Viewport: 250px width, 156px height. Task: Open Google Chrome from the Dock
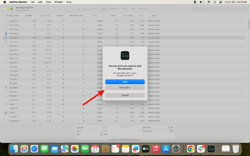tap(191, 149)
